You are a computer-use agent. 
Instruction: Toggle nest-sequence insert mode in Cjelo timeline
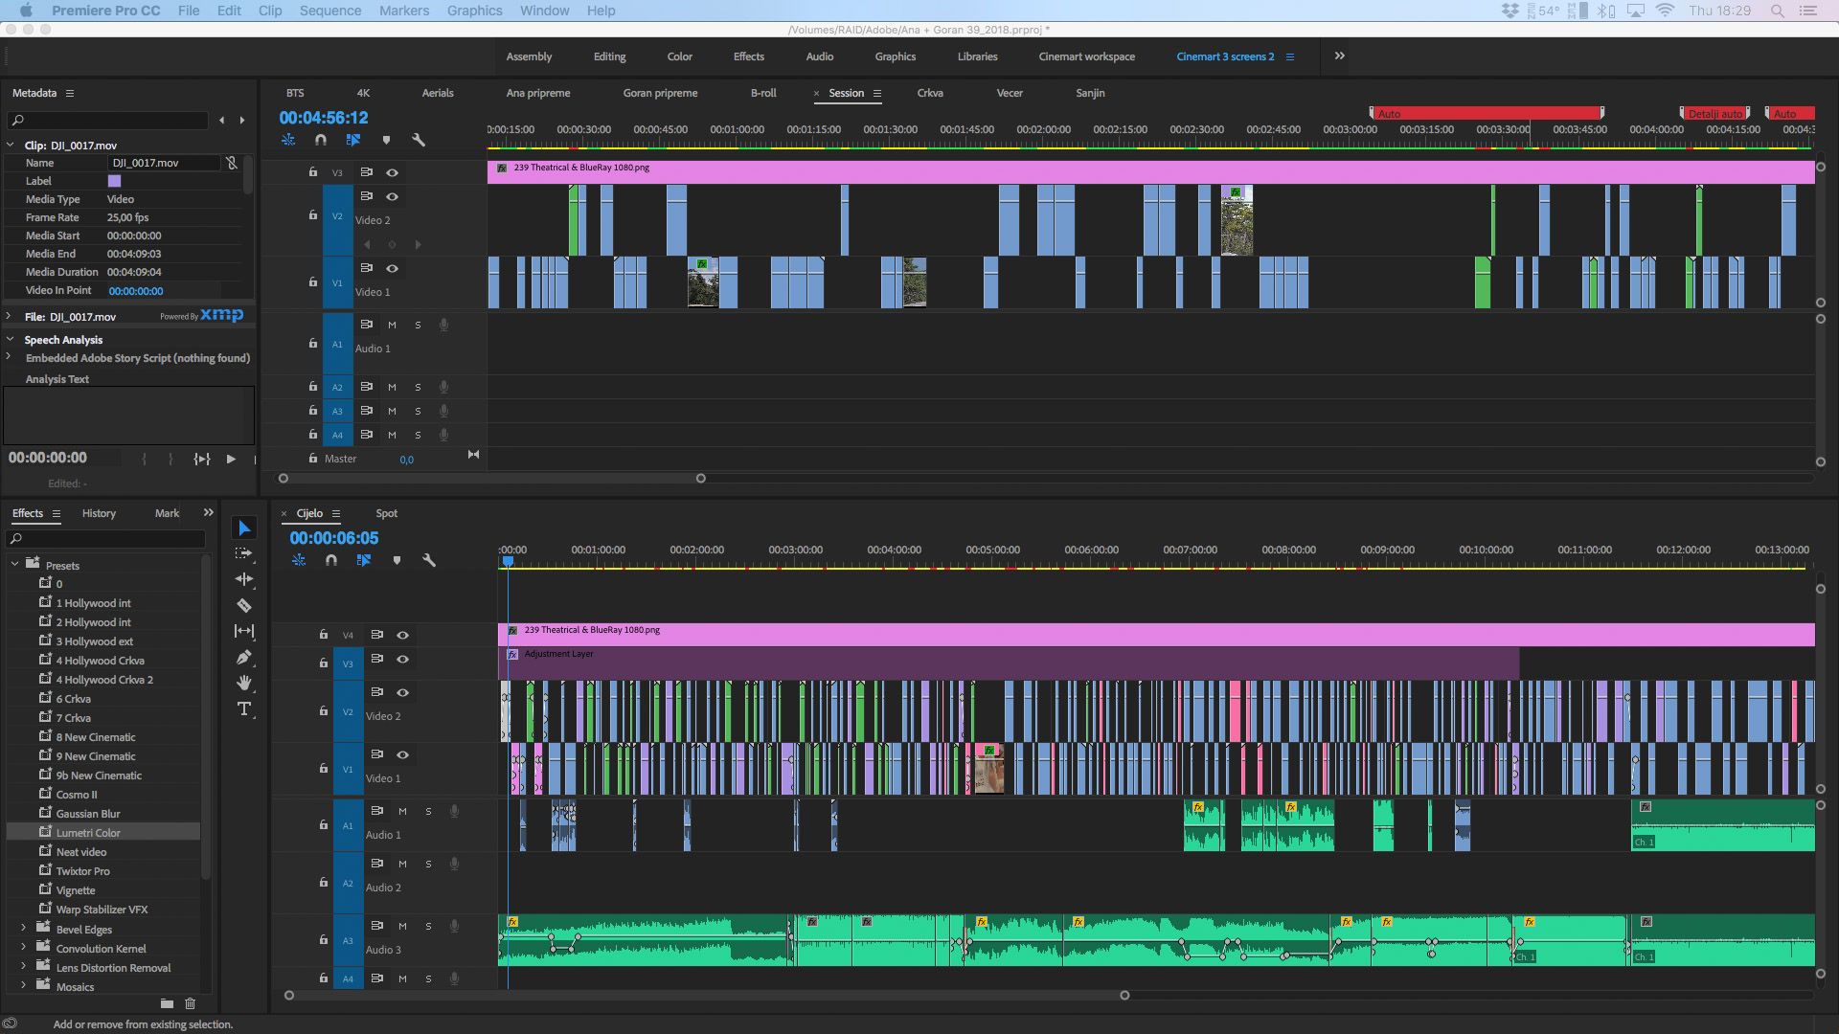pyautogui.click(x=299, y=560)
